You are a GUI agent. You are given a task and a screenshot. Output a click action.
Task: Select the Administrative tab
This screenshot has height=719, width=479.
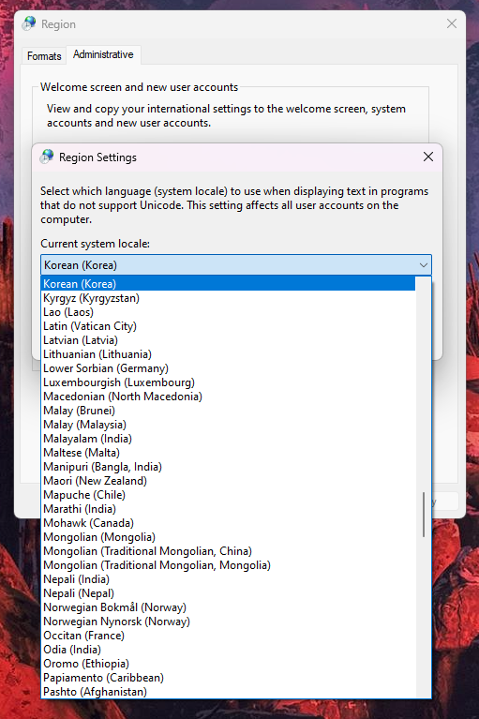point(104,54)
